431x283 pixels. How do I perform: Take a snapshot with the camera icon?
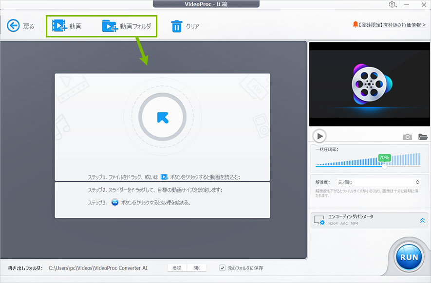pyautogui.click(x=408, y=137)
